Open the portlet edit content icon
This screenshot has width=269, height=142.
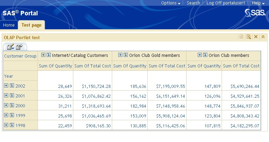click(x=241, y=37)
